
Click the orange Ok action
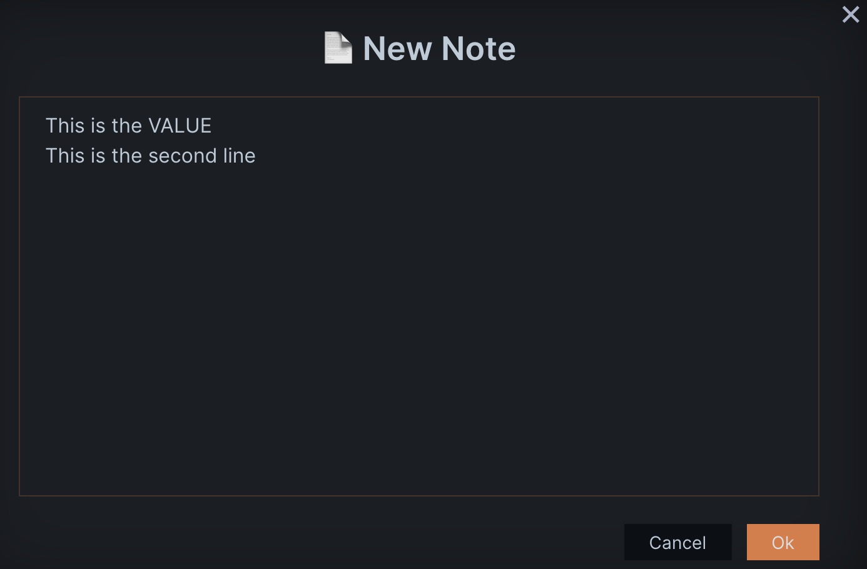click(x=783, y=541)
